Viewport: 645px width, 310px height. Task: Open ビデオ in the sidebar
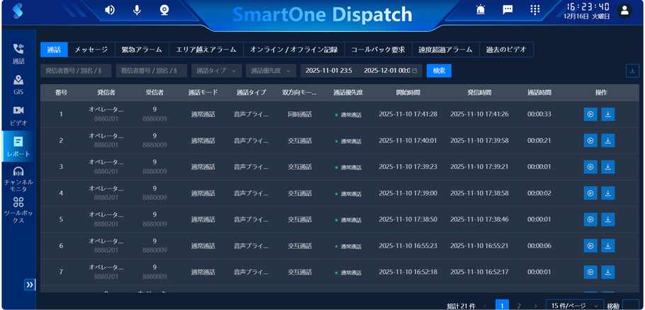[x=18, y=115]
